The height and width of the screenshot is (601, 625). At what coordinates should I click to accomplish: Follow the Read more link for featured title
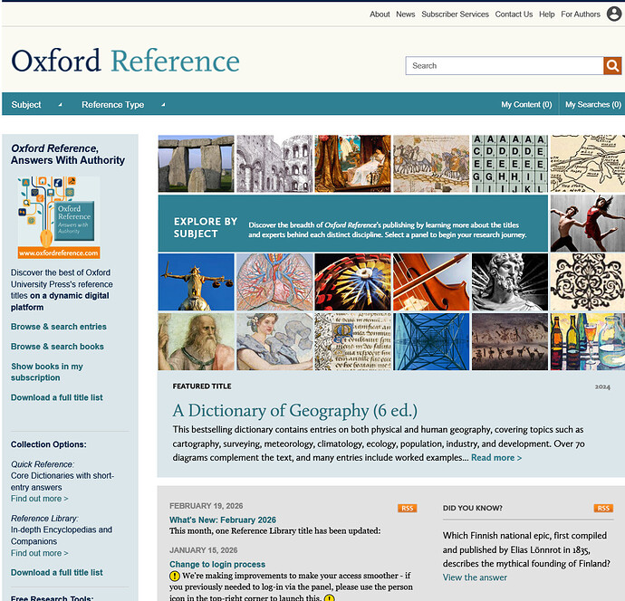[496, 458]
